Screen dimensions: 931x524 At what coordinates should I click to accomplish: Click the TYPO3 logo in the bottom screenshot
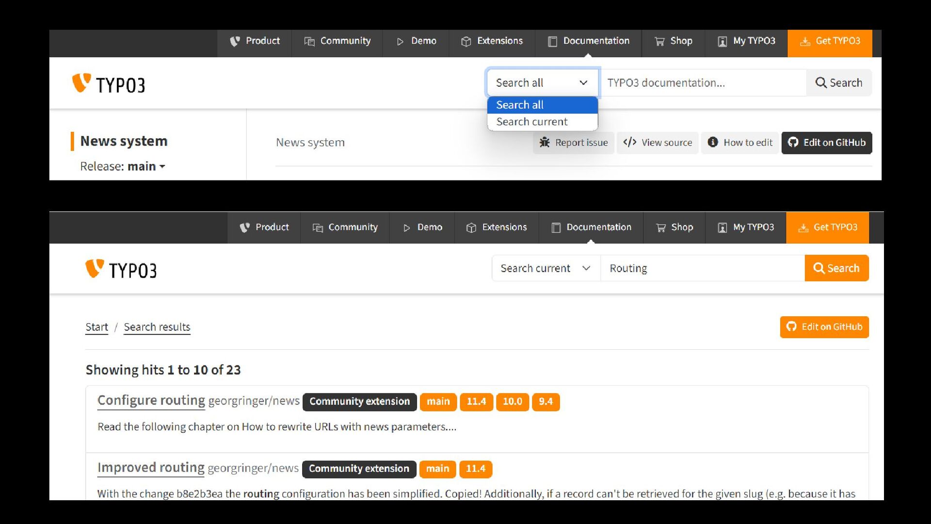coord(121,269)
